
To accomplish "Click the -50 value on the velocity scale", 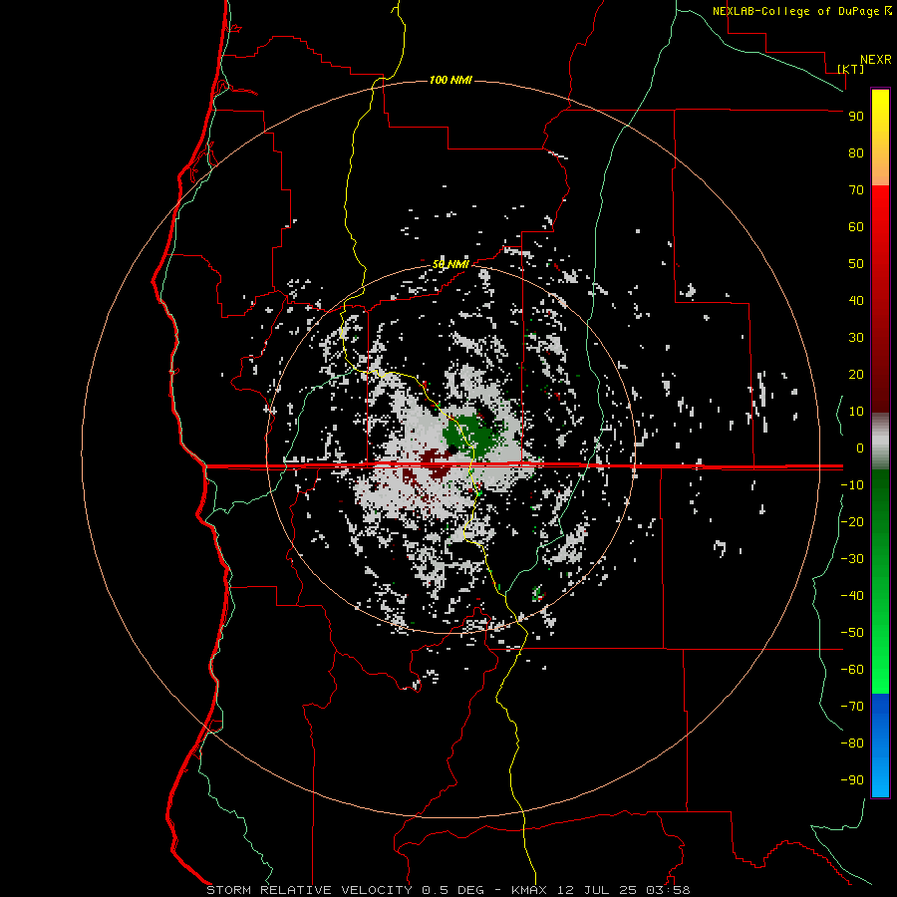I will (x=852, y=633).
